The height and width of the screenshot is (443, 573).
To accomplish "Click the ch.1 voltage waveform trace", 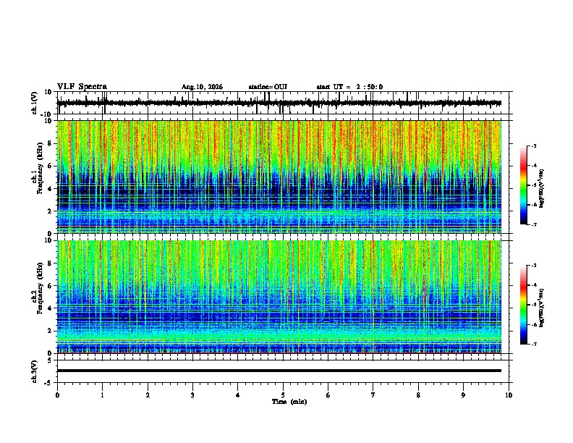I will [x=279, y=103].
